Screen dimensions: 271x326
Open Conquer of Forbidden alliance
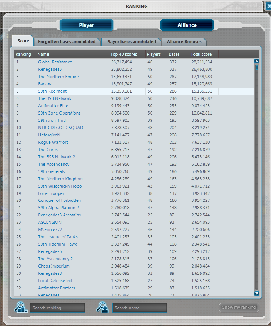(60, 200)
